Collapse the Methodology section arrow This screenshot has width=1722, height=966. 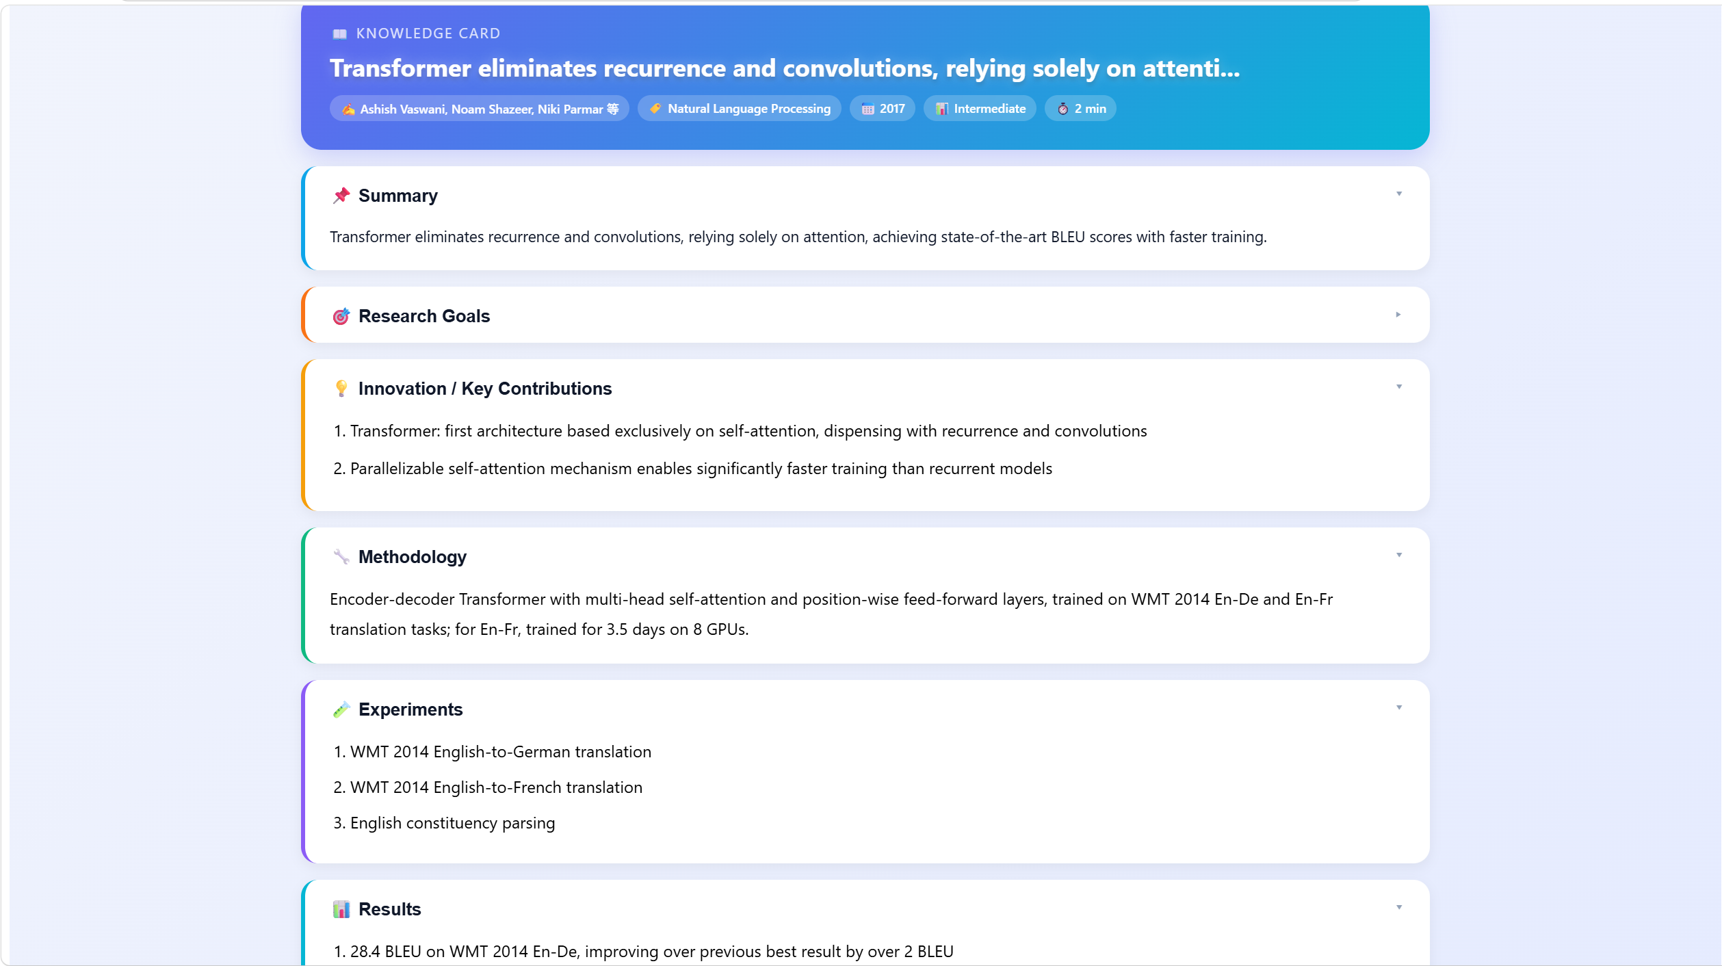click(x=1399, y=556)
